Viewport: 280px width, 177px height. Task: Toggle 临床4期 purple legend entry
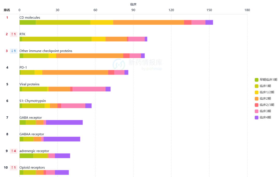click(263, 118)
